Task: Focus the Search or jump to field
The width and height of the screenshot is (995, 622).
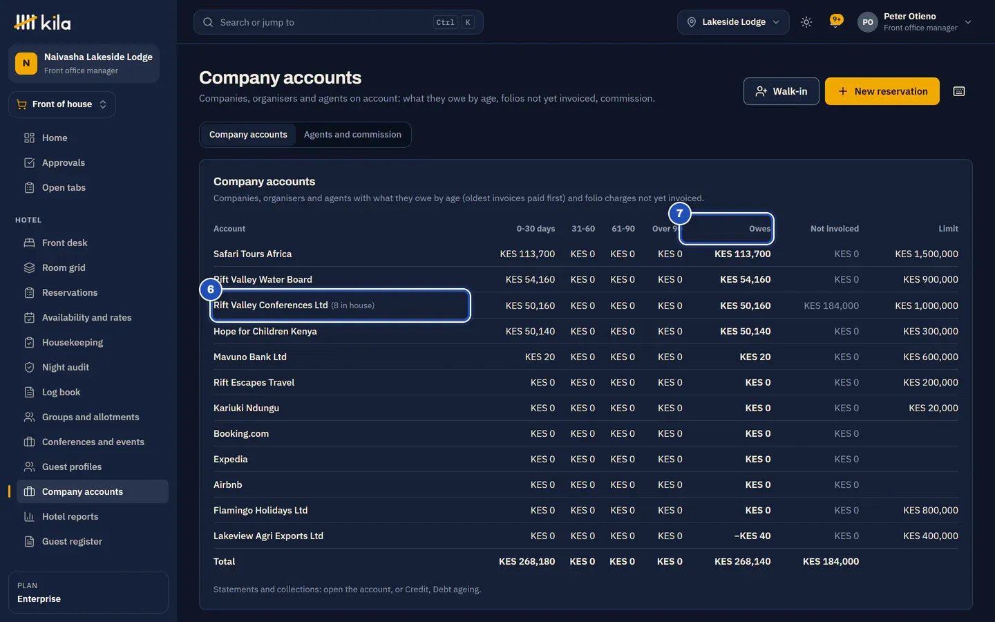Action: click(x=339, y=22)
